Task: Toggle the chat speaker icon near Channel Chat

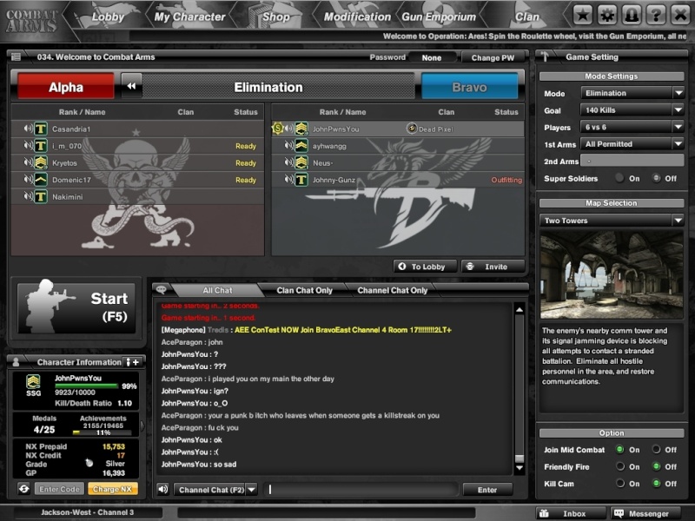Action: [163, 489]
